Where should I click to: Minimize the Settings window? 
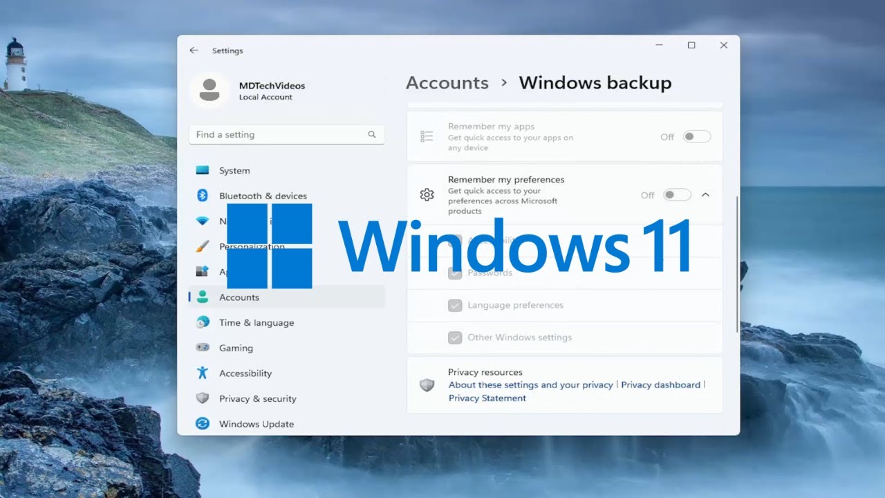coord(659,46)
